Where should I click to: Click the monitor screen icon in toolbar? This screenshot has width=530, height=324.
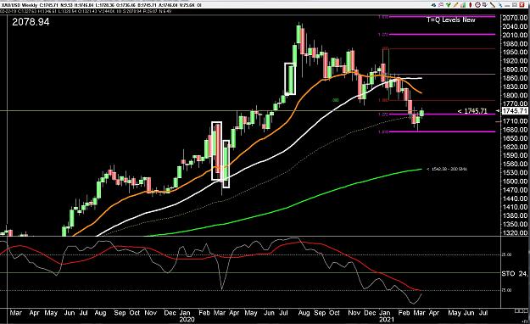(485, 5)
